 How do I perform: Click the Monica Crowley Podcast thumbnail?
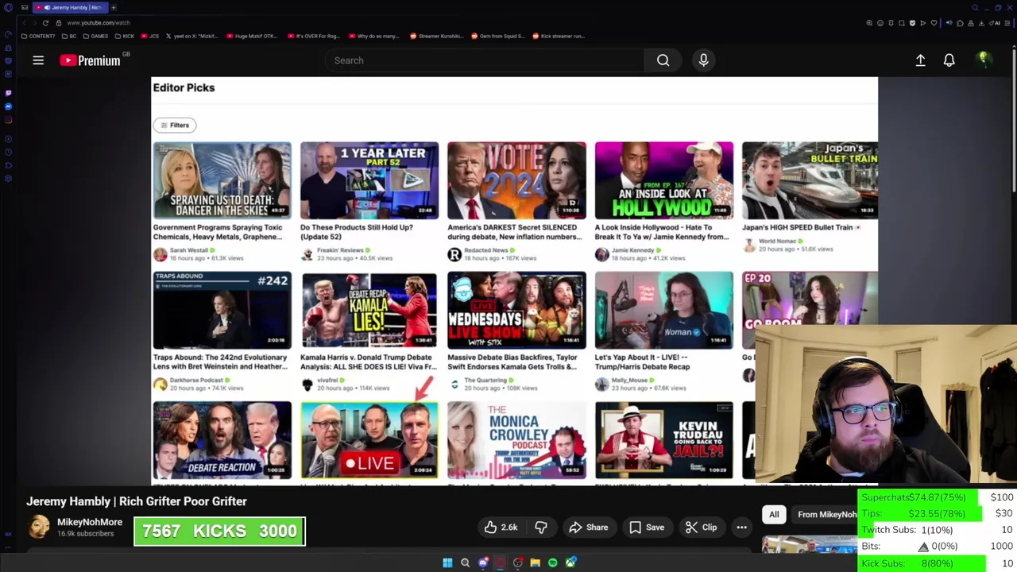pyautogui.click(x=516, y=440)
